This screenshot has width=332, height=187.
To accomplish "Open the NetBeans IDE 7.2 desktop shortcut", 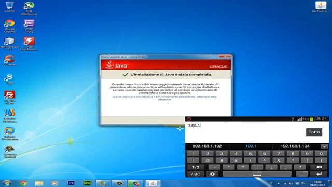I will click(x=9, y=44).
